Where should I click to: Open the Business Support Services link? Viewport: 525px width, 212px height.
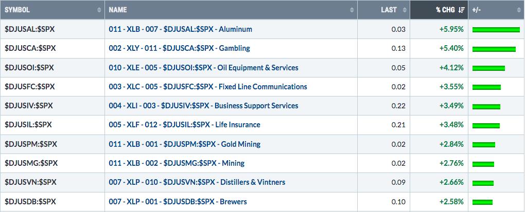tap(204, 106)
